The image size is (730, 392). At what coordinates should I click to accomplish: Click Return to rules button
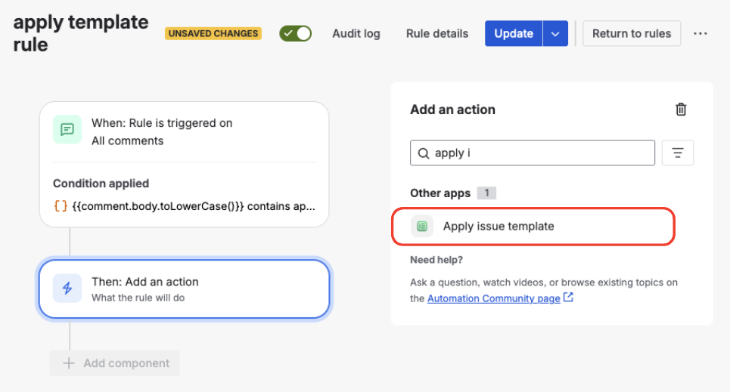coord(632,33)
